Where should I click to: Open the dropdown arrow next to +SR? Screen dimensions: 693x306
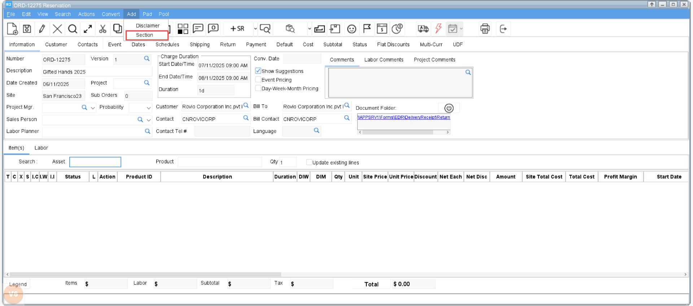(x=255, y=29)
